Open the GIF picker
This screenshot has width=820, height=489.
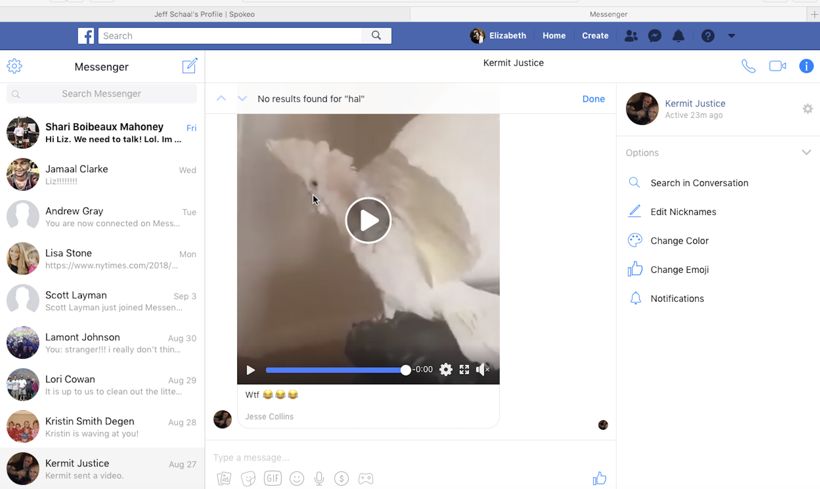coord(272,478)
